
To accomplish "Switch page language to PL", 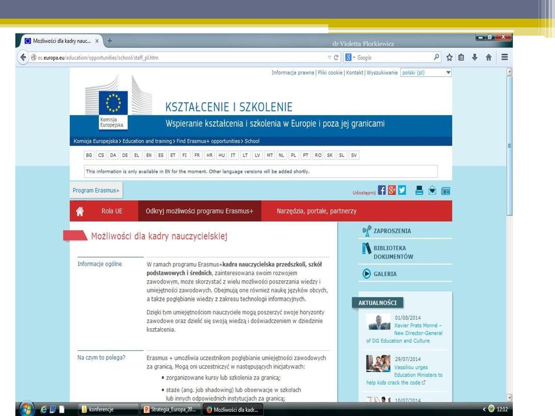I will pyautogui.click(x=294, y=155).
